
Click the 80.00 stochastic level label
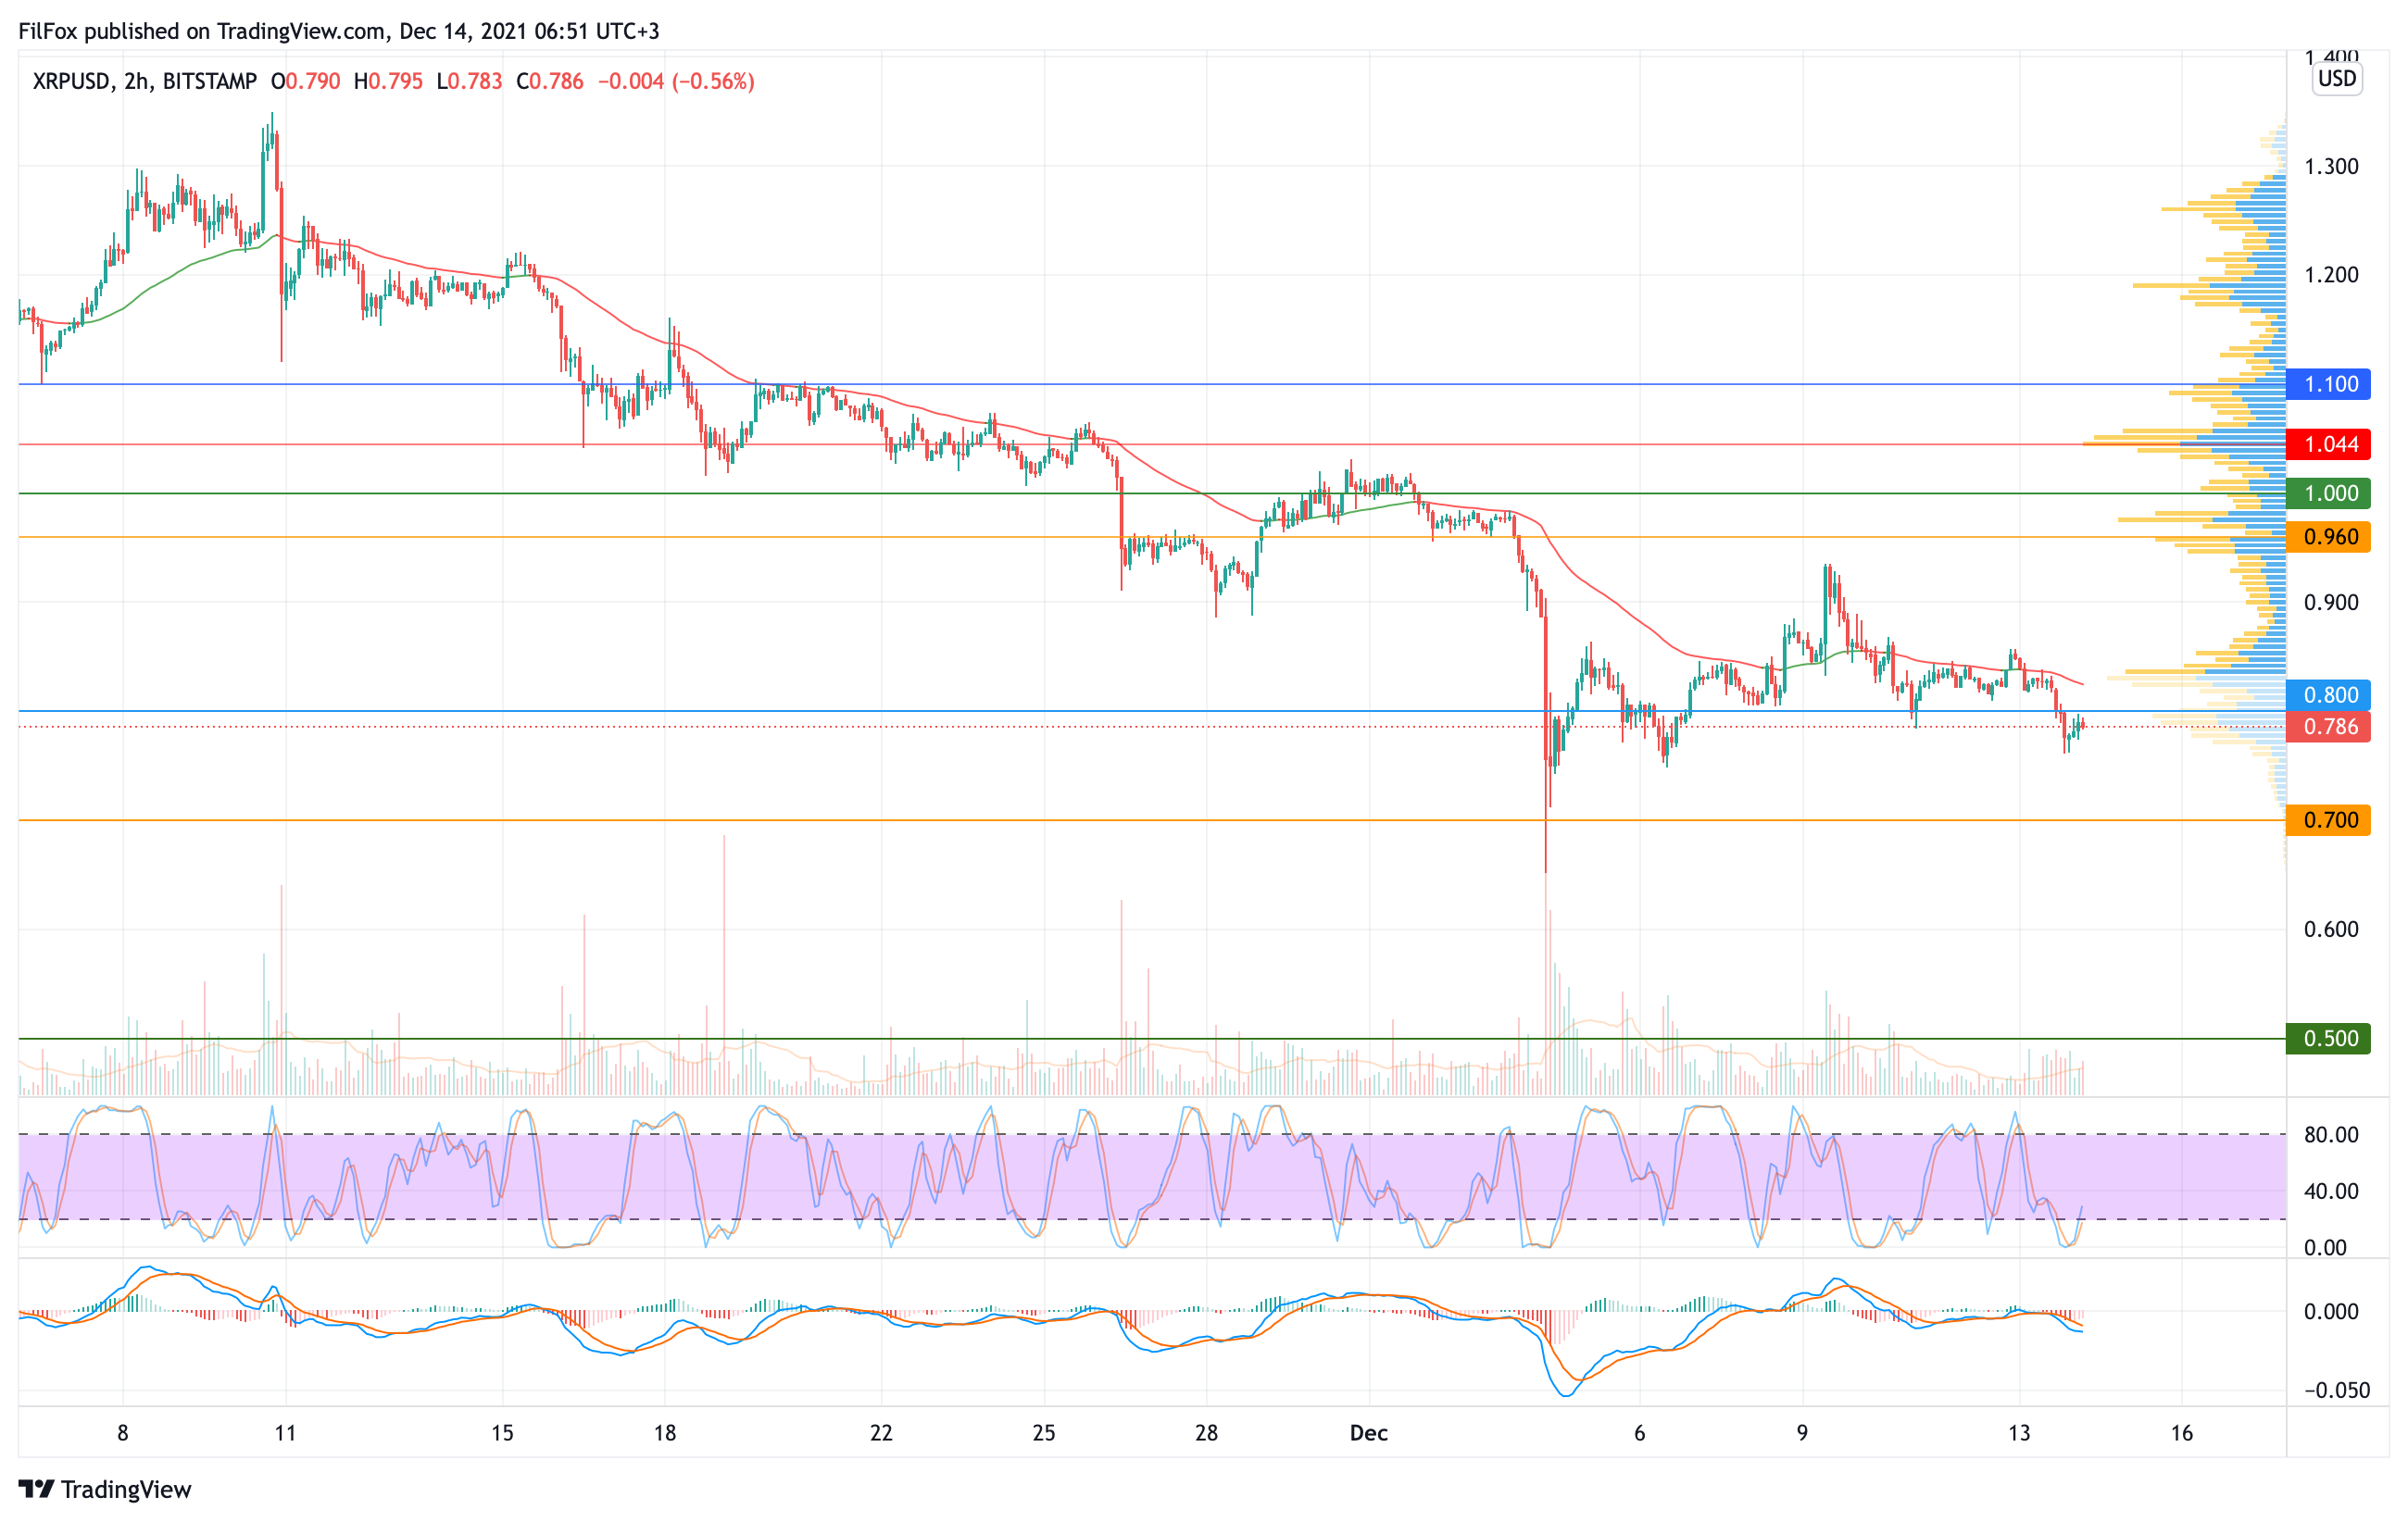tap(2330, 1134)
